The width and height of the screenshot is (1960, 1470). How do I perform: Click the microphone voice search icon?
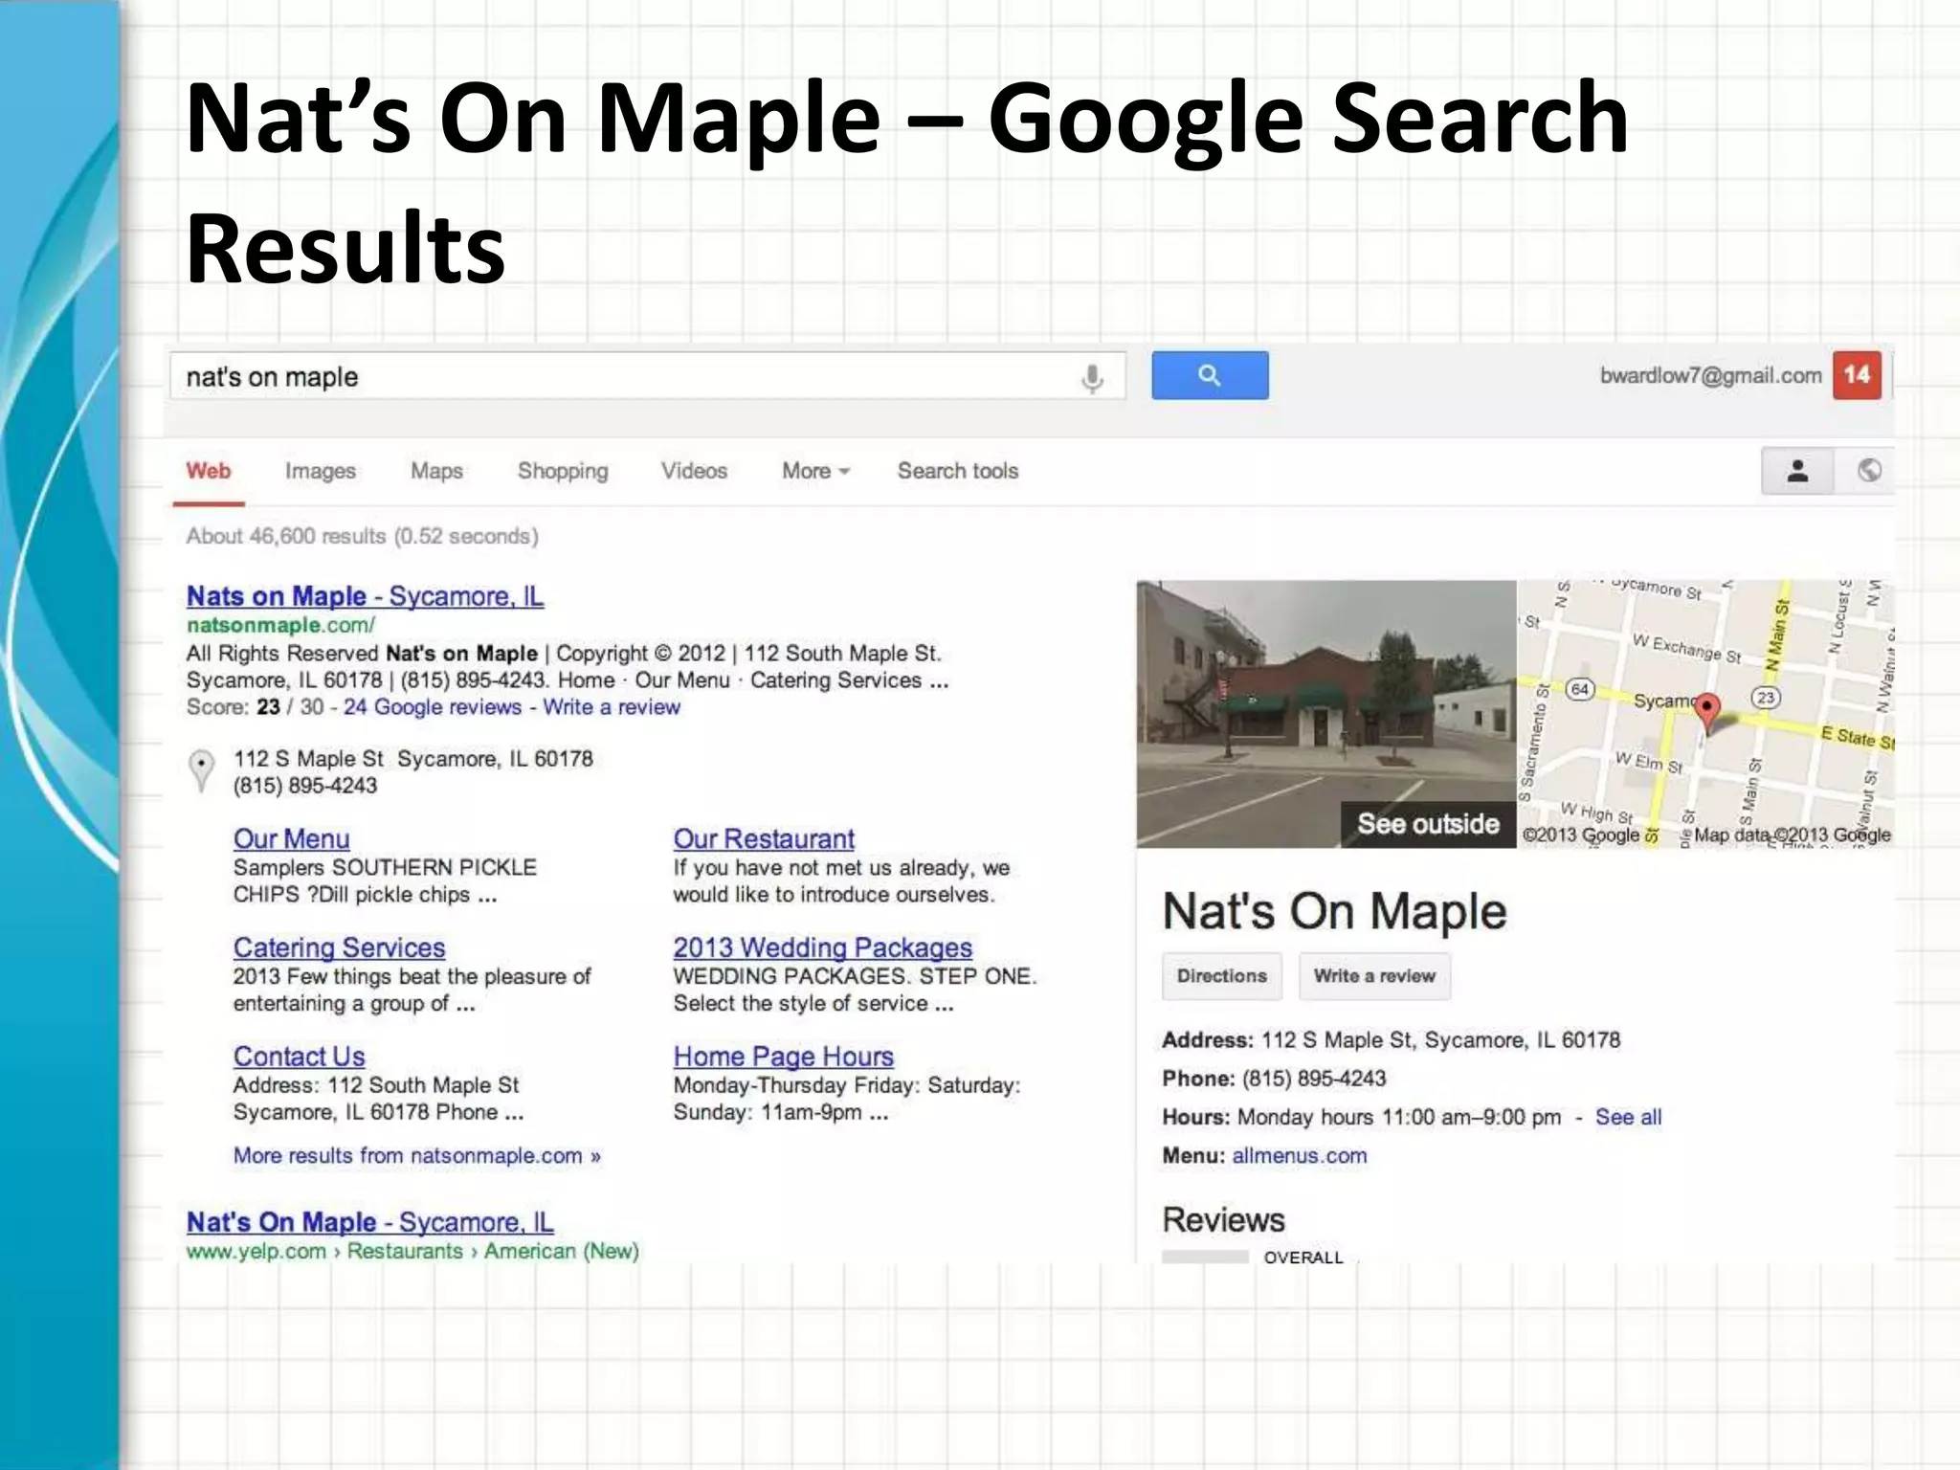[1092, 378]
